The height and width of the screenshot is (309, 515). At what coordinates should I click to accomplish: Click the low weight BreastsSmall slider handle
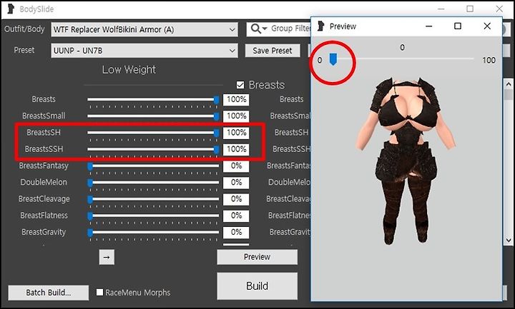pyautogui.click(x=216, y=116)
